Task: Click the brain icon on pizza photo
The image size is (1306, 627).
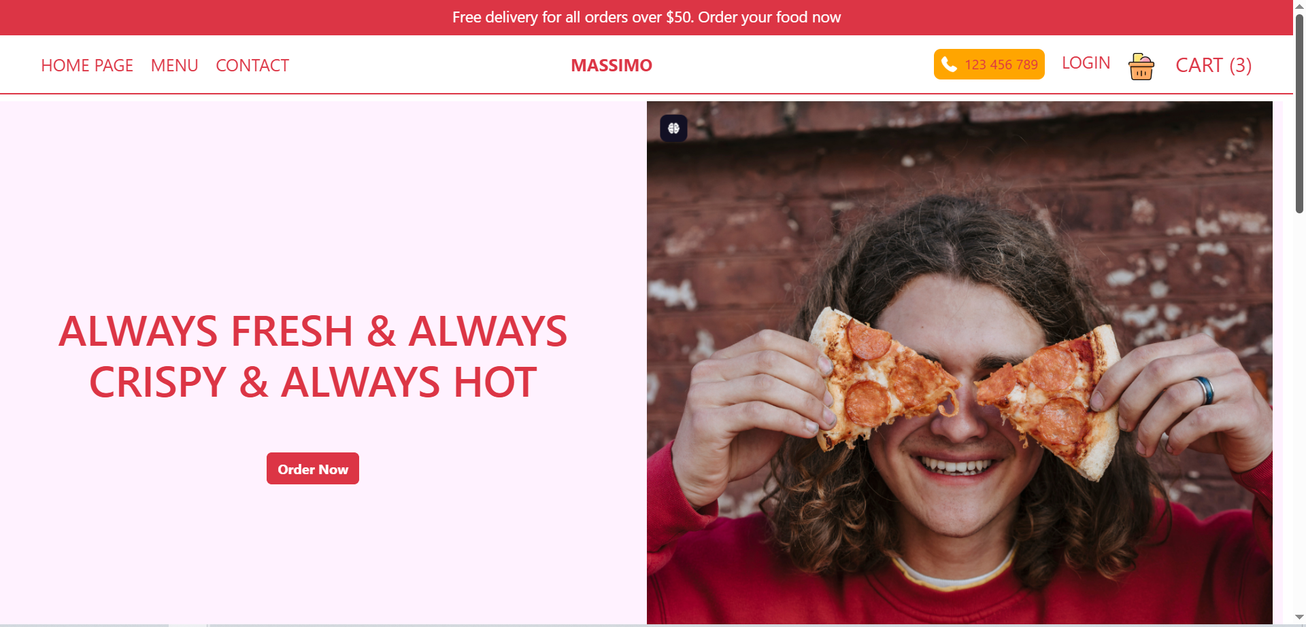Action: click(x=673, y=128)
